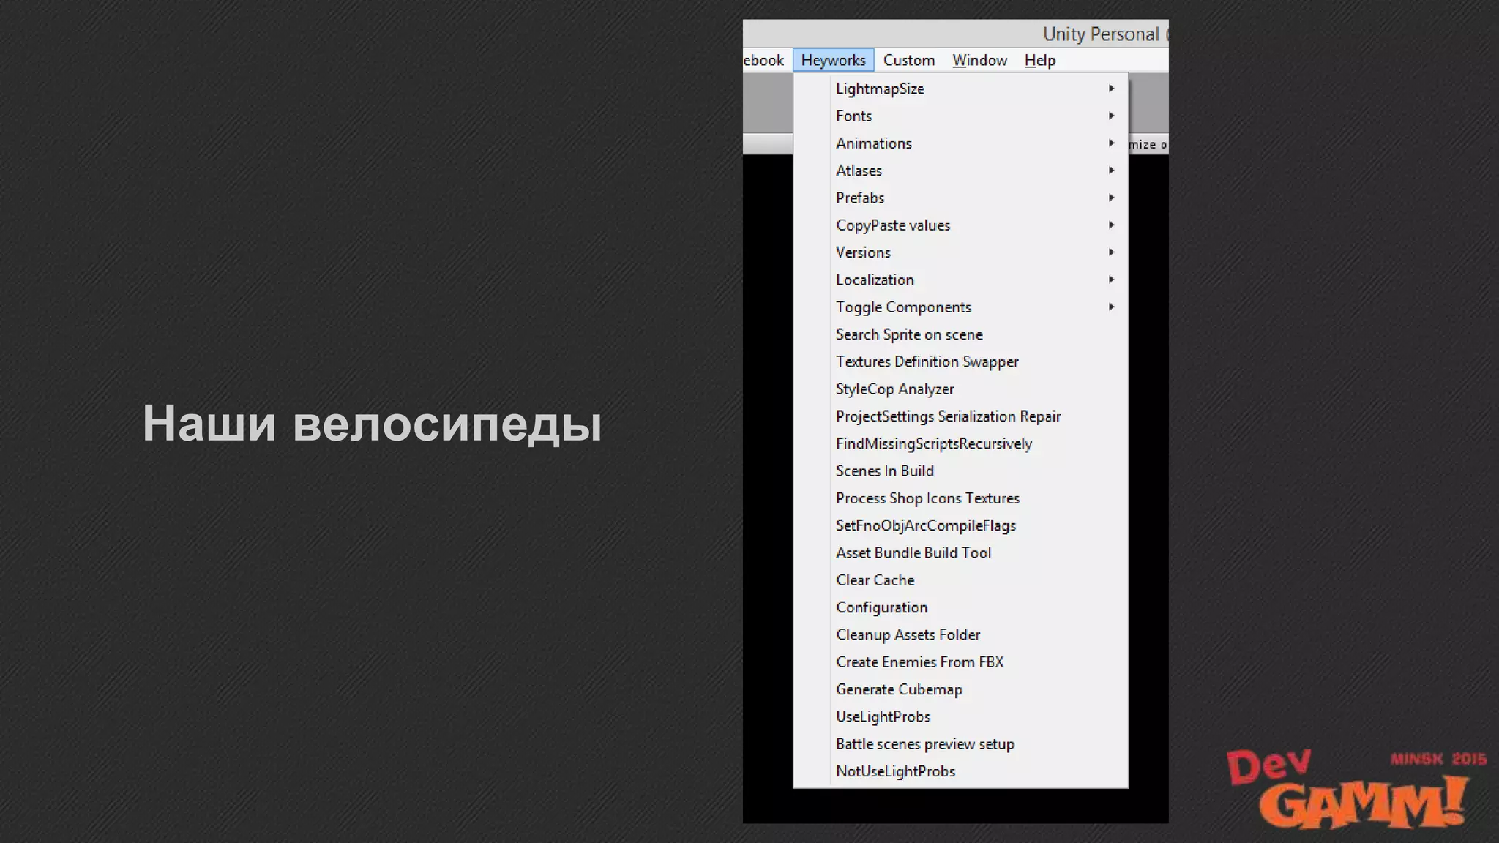
Task: Open Configuration menu entry
Action: click(960, 607)
